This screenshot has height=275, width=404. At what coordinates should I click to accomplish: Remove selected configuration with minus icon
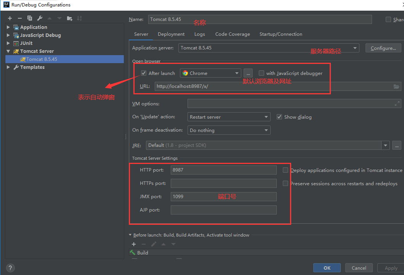pos(19,18)
